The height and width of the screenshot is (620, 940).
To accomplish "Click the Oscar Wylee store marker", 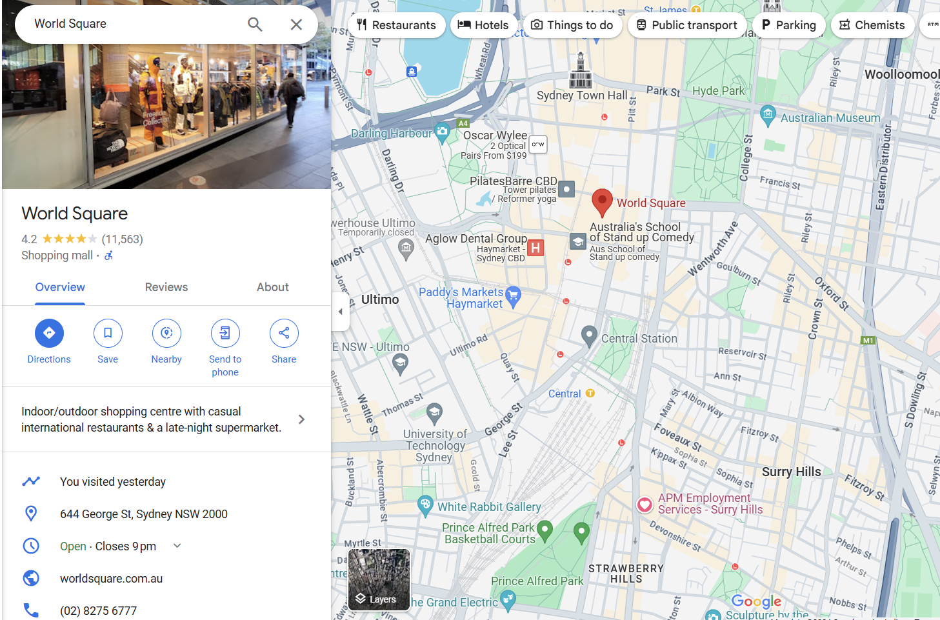I will coord(538,145).
